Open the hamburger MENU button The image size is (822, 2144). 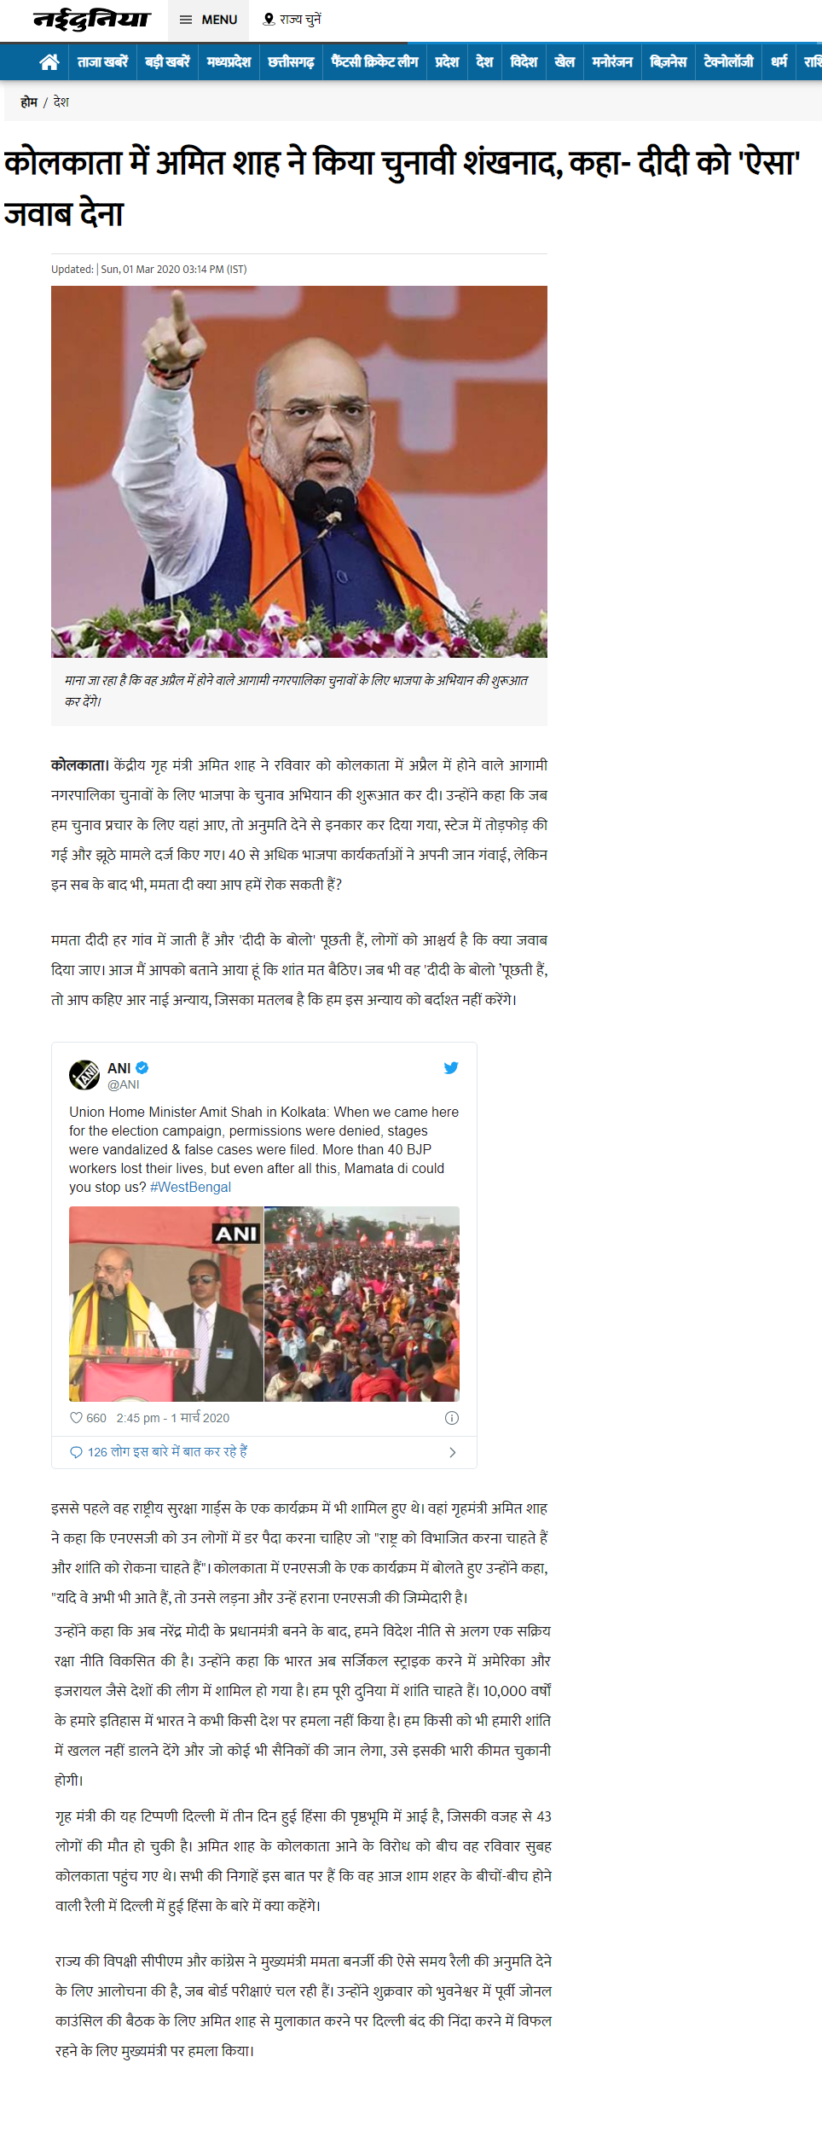tap(209, 20)
